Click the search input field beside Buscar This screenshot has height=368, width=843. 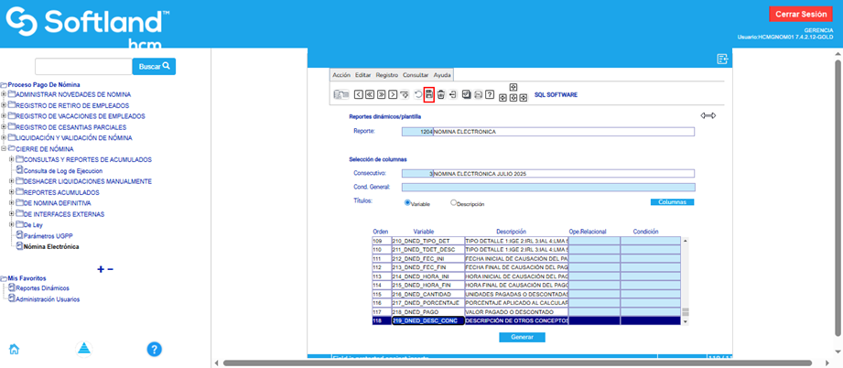(x=83, y=67)
